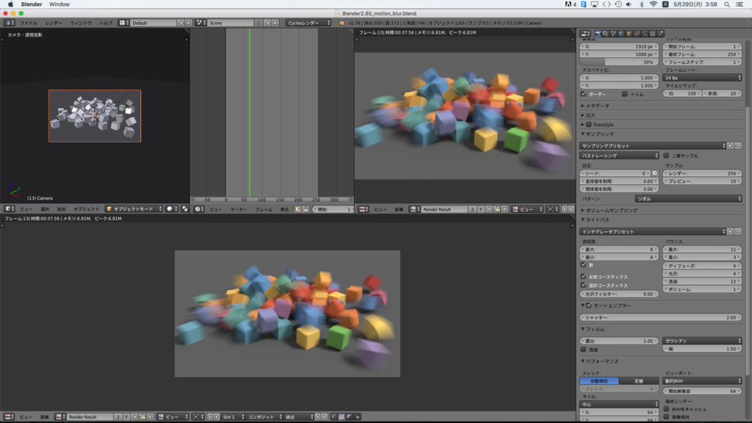Toggle the ボーダー (Border) checkbox
This screenshot has height=423, width=752.
pyautogui.click(x=584, y=94)
